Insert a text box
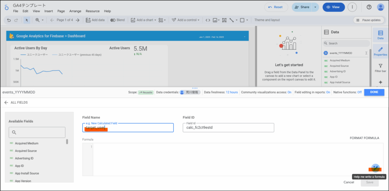Image resolution: width=389 pixels, height=191 pixels. (224, 20)
